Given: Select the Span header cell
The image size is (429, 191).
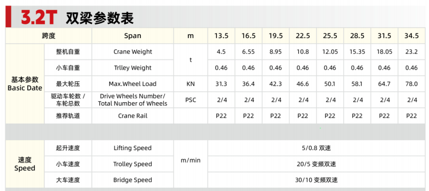Looking at the screenshot, I should point(133,36).
